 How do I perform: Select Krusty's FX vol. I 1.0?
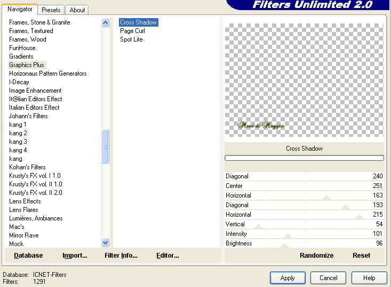tap(35, 176)
